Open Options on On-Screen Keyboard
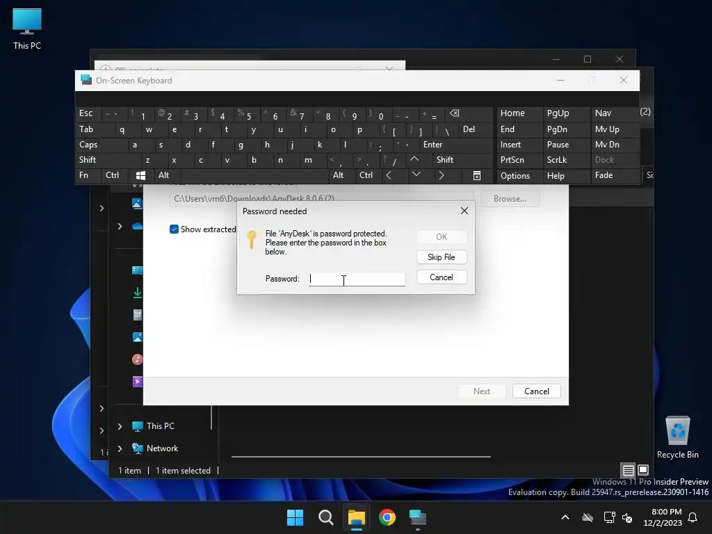 (x=520, y=176)
